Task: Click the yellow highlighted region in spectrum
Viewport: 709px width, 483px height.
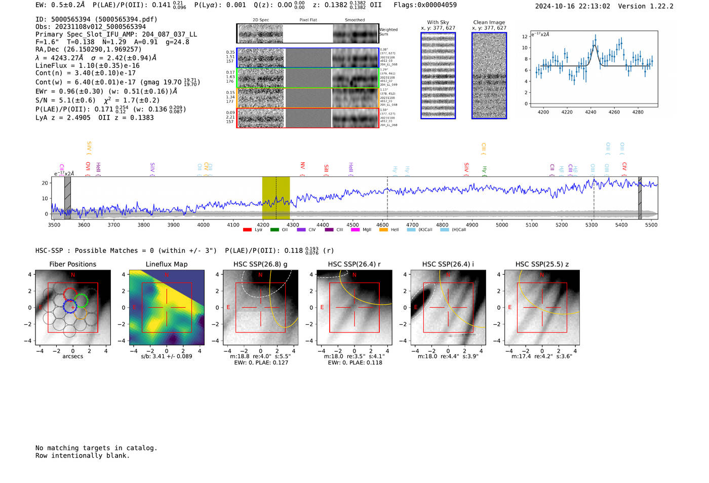Action: coord(276,198)
